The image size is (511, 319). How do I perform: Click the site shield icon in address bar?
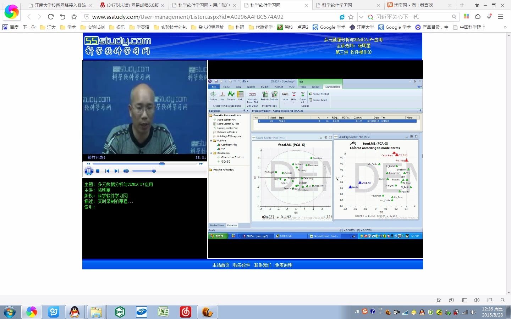tap(87, 17)
